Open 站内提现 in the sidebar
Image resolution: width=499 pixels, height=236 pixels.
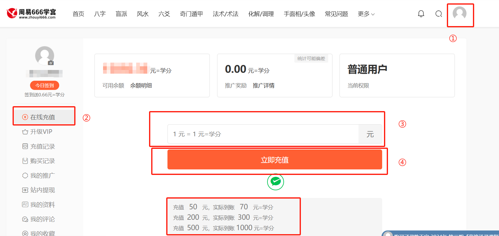point(42,190)
